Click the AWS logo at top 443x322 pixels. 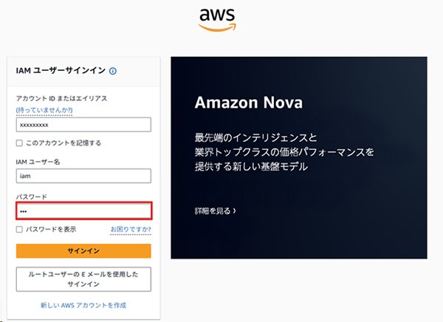pos(217,19)
